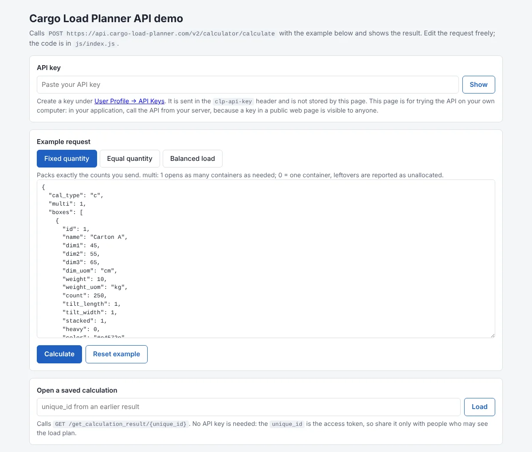
Task: Click the "multi": 1 line
Action: [x=67, y=204]
